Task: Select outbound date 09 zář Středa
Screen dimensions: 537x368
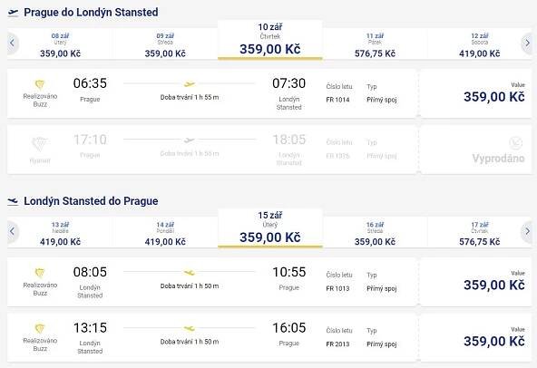Action: (165, 44)
